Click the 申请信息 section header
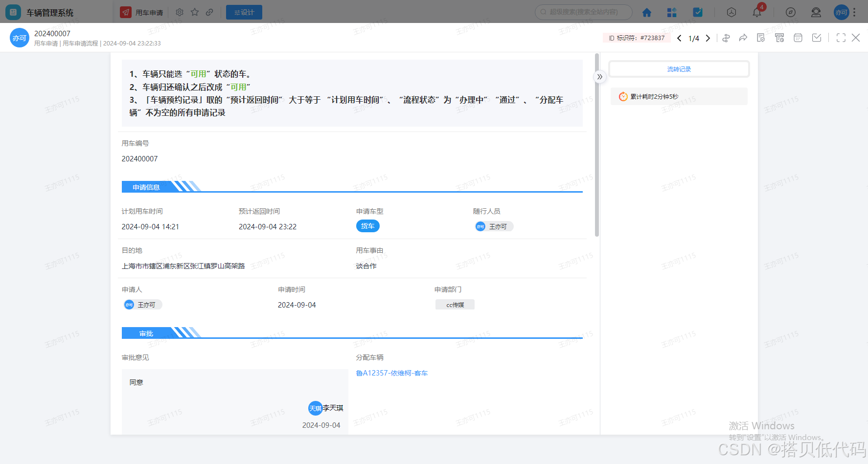 coord(146,187)
